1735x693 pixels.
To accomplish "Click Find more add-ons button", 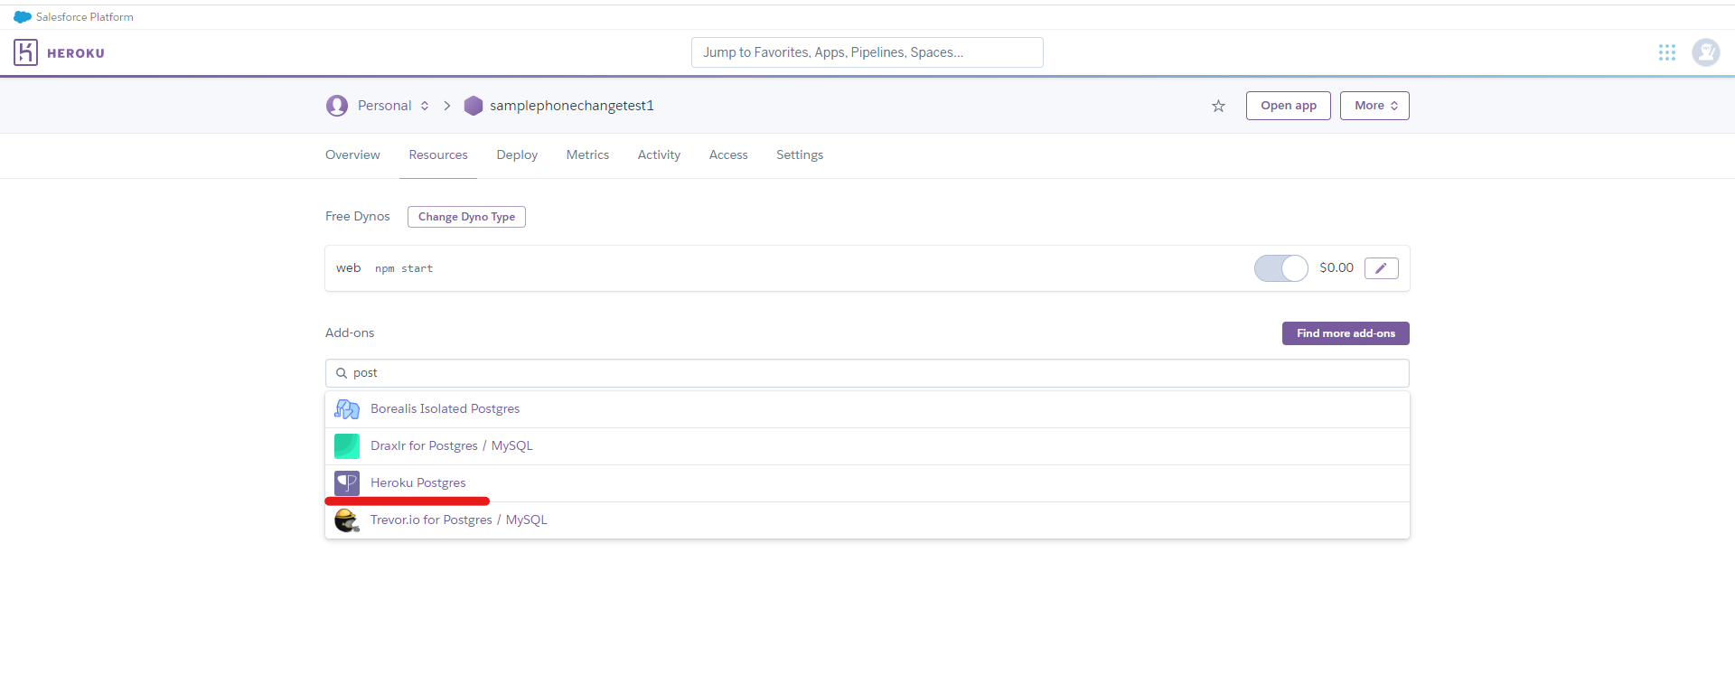I will (1346, 333).
